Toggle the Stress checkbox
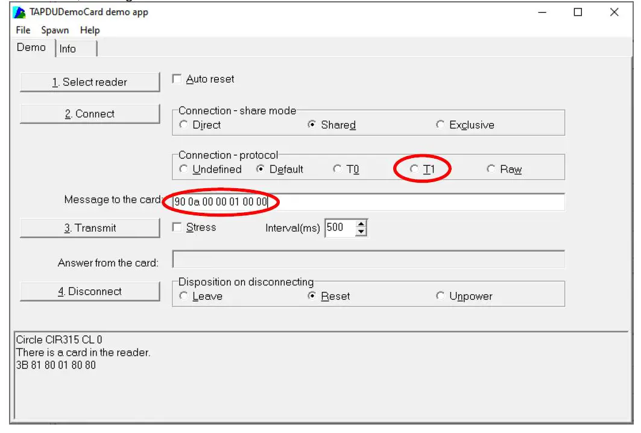Viewport: 641px width, 433px height. (177, 227)
